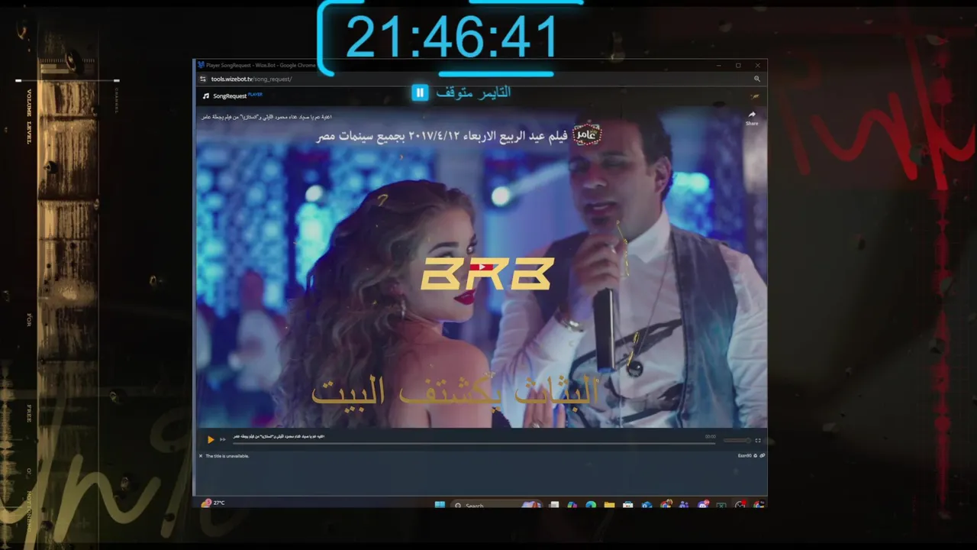Open Microsoft Store from taskbar

click(x=628, y=505)
